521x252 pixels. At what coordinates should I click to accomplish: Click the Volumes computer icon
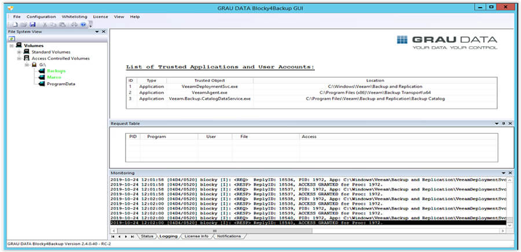coord(19,46)
